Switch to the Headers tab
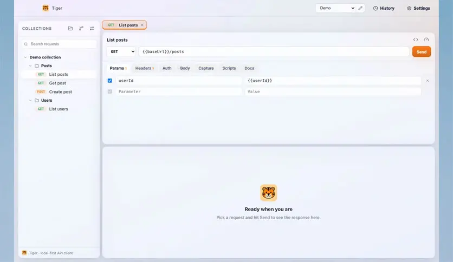This screenshot has height=262, width=453. [x=145, y=68]
